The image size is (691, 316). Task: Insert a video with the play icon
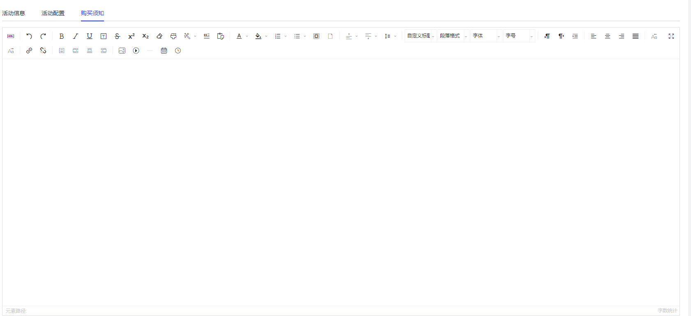[x=136, y=51]
